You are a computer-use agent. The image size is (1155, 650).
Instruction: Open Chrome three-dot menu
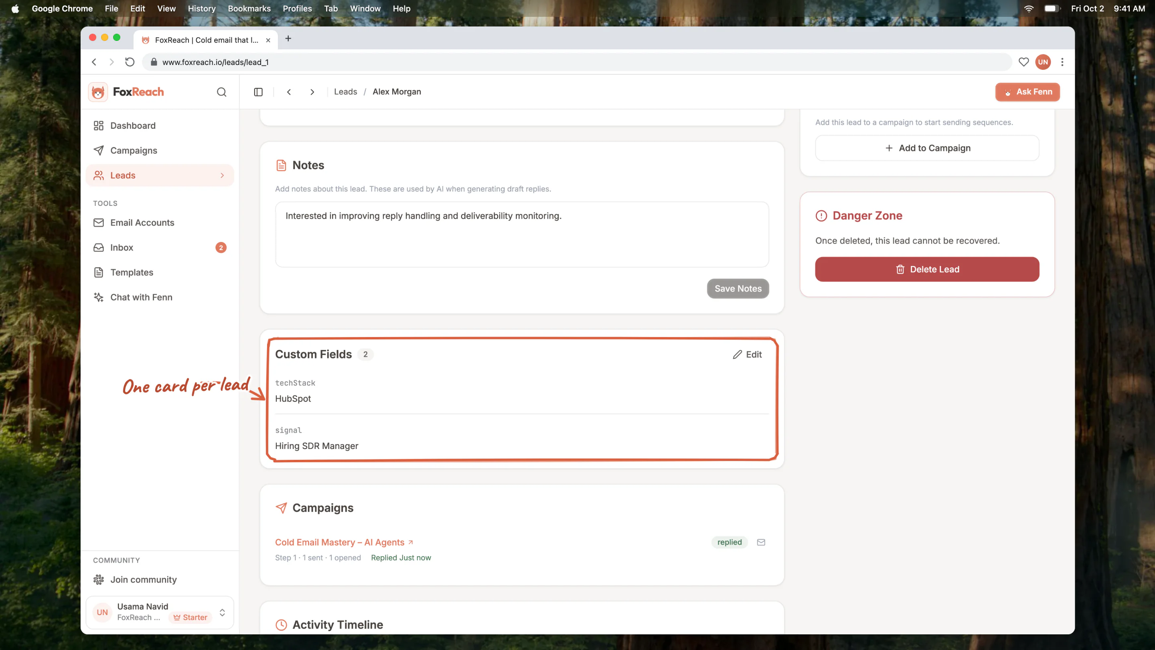click(x=1062, y=62)
